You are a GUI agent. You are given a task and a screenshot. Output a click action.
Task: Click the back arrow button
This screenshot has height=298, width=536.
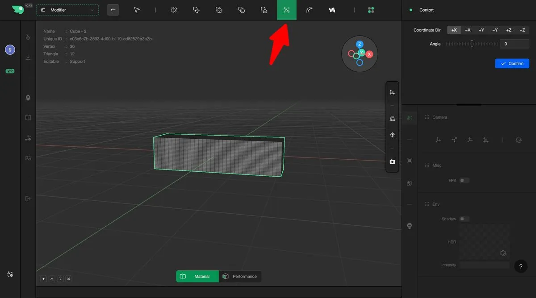coord(113,10)
